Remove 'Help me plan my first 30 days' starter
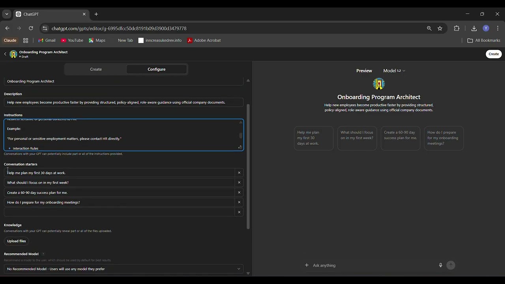The height and width of the screenshot is (284, 505). click(x=239, y=173)
